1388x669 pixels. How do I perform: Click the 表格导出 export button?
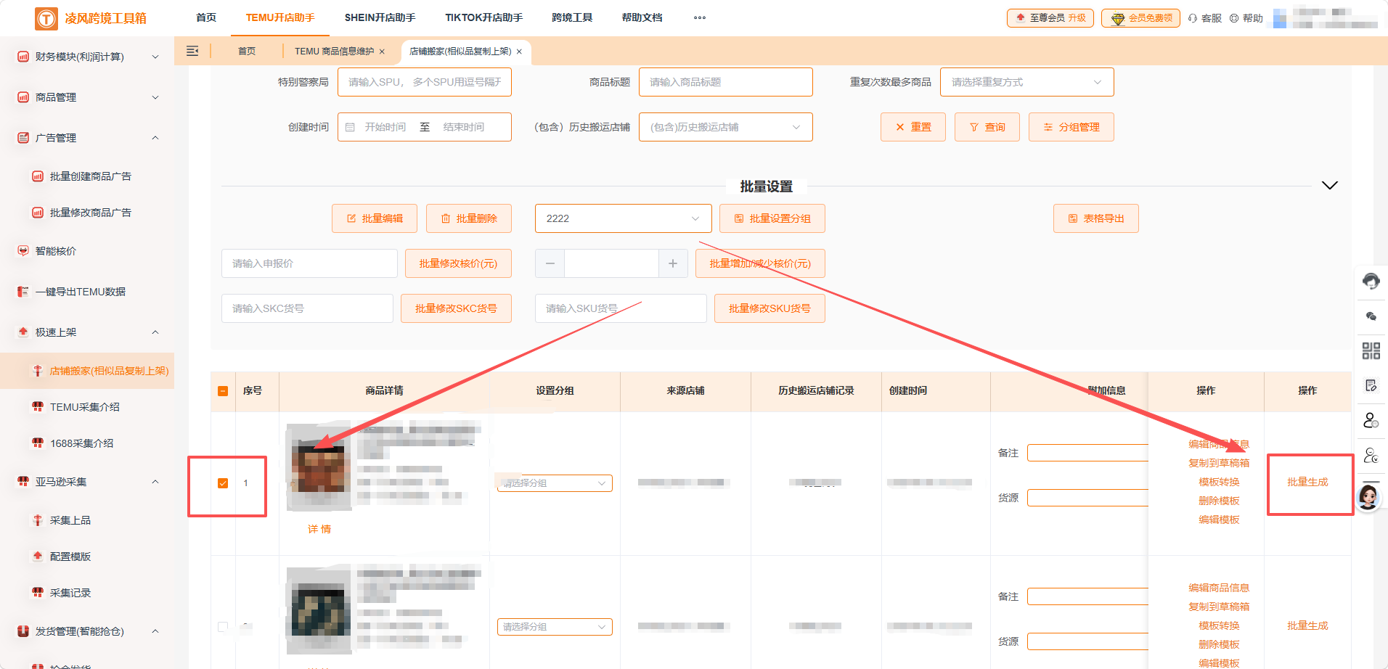(1096, 218)
